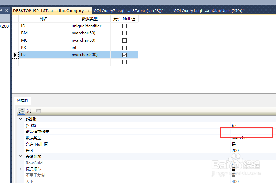Select the 数据类型 property row label
Viewport: 276px width, 183px height.
[x=33, y=138]
